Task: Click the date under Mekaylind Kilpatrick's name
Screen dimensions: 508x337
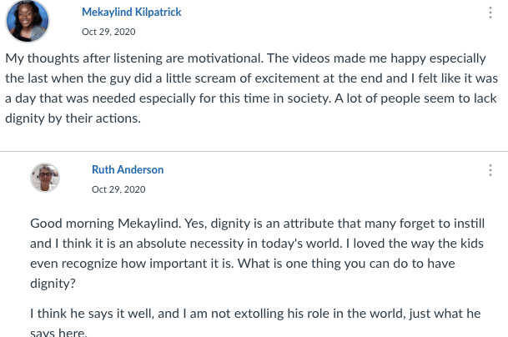Action: coord(108,32)
